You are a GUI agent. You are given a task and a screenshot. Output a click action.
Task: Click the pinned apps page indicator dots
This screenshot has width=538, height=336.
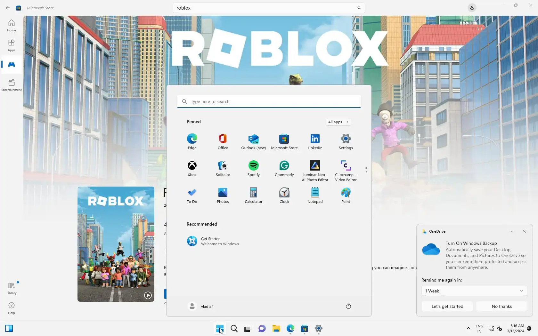coord(366,170)
